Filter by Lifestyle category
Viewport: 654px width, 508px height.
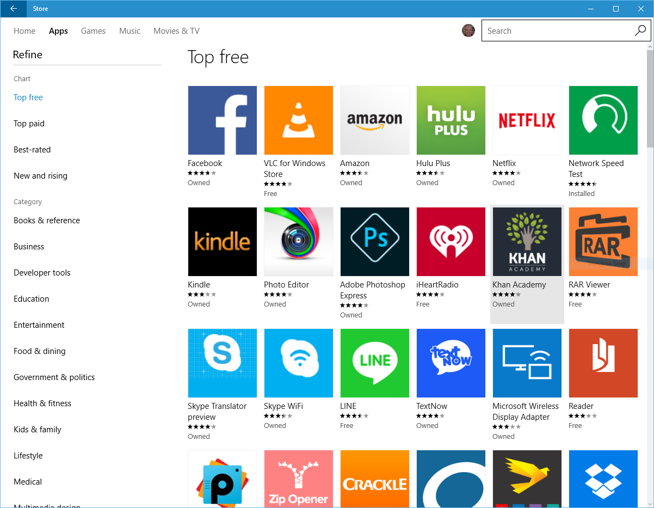point(28,456)
